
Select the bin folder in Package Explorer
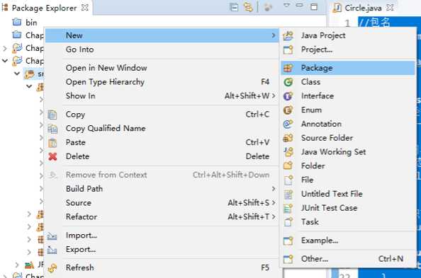tap(24, 23)
